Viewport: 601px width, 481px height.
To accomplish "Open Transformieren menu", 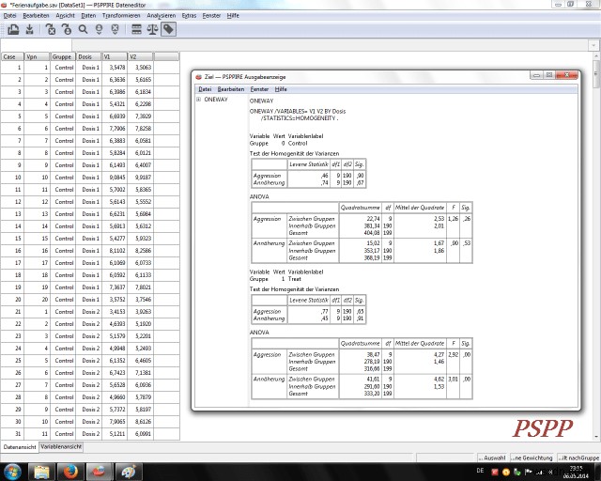I will point(121,15).
